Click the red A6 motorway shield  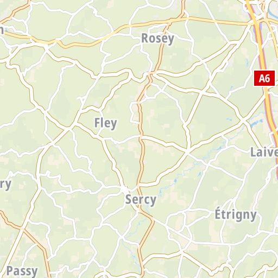(x=264, y=78)
